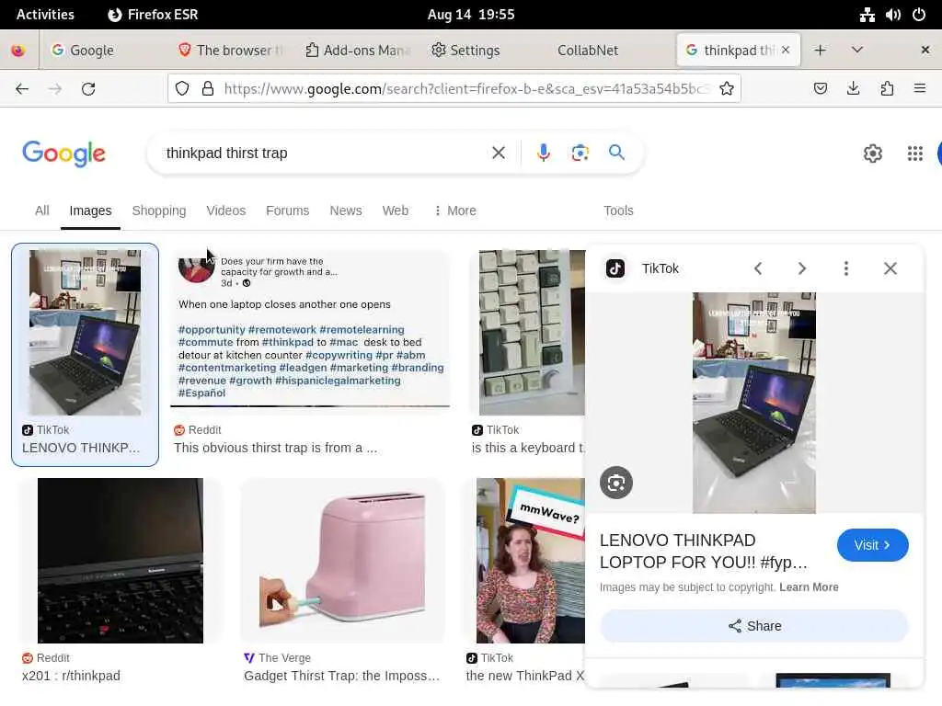Open the mmWave TikTok image result

tap(531, 561)
